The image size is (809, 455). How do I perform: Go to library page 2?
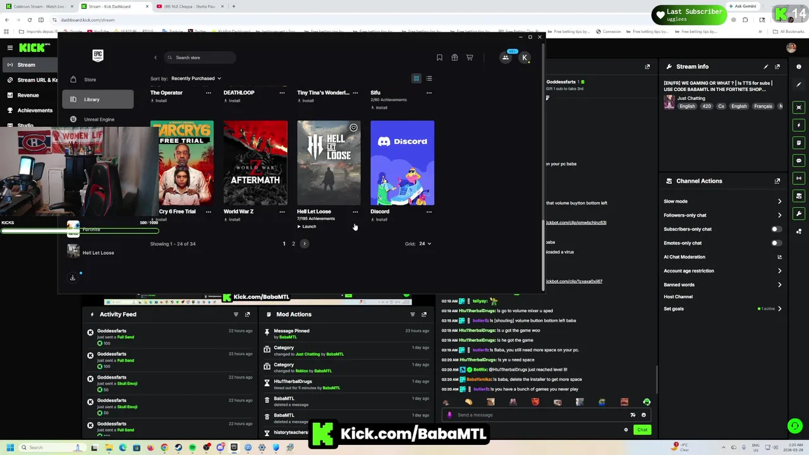[x=293, y=244]
